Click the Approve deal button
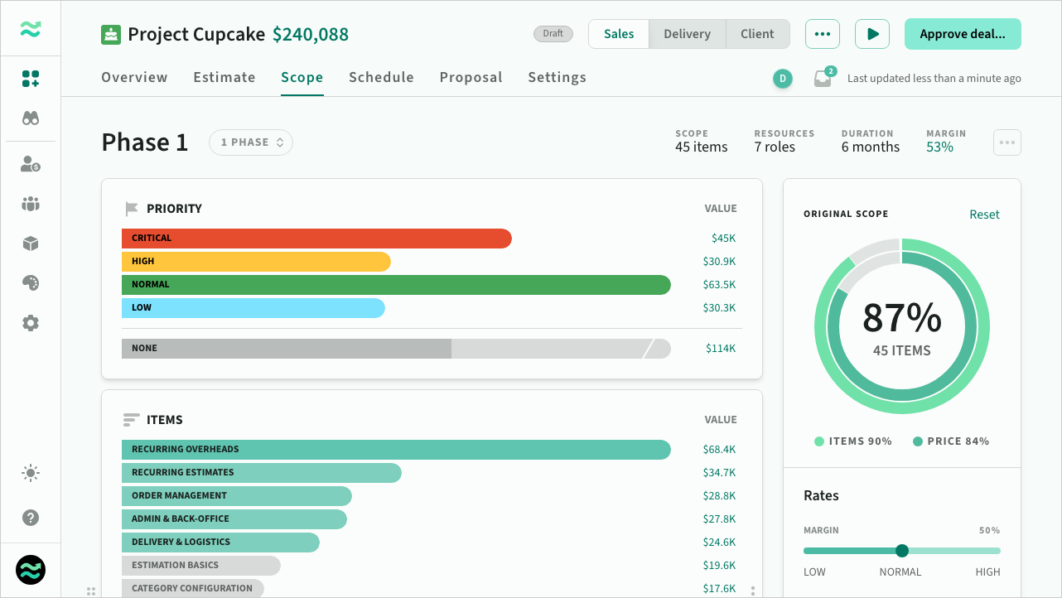Viewport: 1062px width, 598px height. [x=963, y=34]
